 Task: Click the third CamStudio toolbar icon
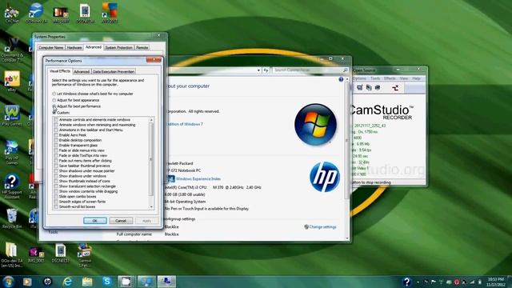pos(378,87)
